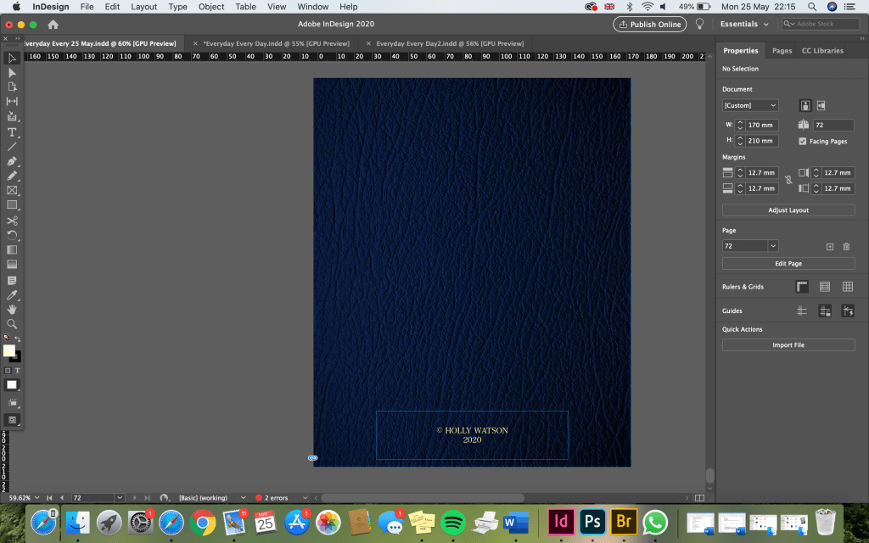Click the document width input field

[762, 125]
